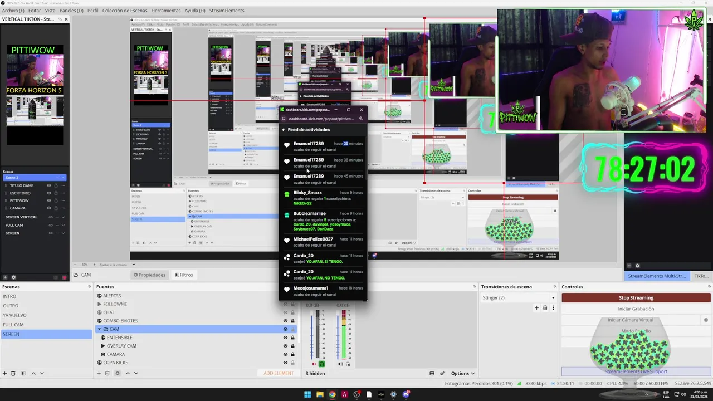Mute the audio channel with red speaker icon
This screenshot has height=401, width=713.
[314, 364]
